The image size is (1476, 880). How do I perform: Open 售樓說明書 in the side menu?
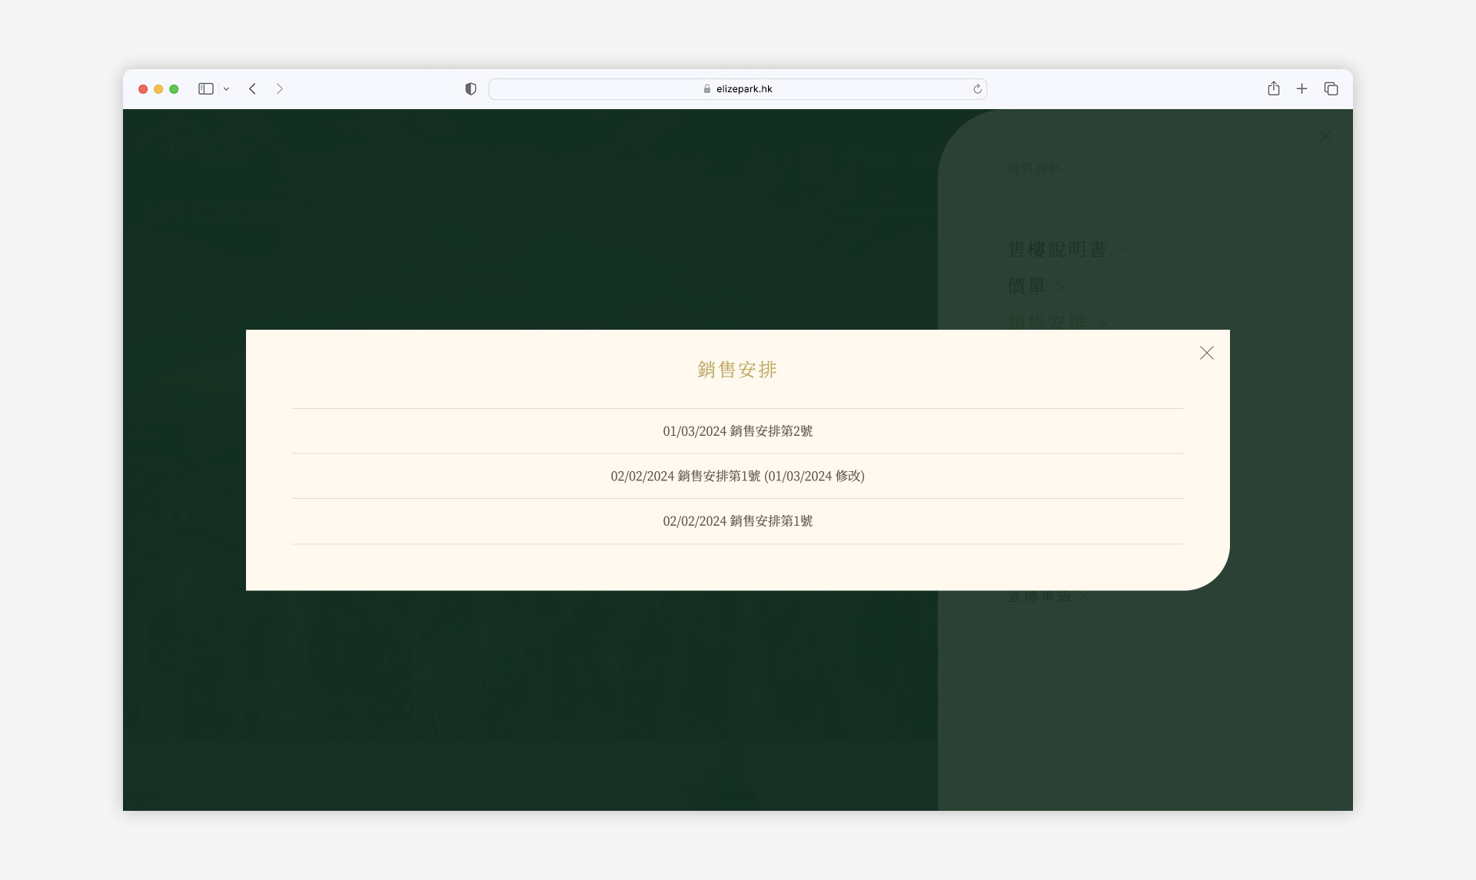click(1065, 249)
